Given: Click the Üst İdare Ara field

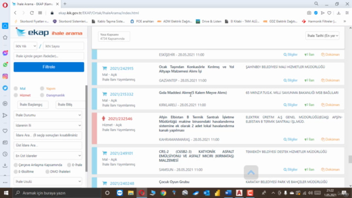Looking at the screenshot, I should [x=48, y=145].
